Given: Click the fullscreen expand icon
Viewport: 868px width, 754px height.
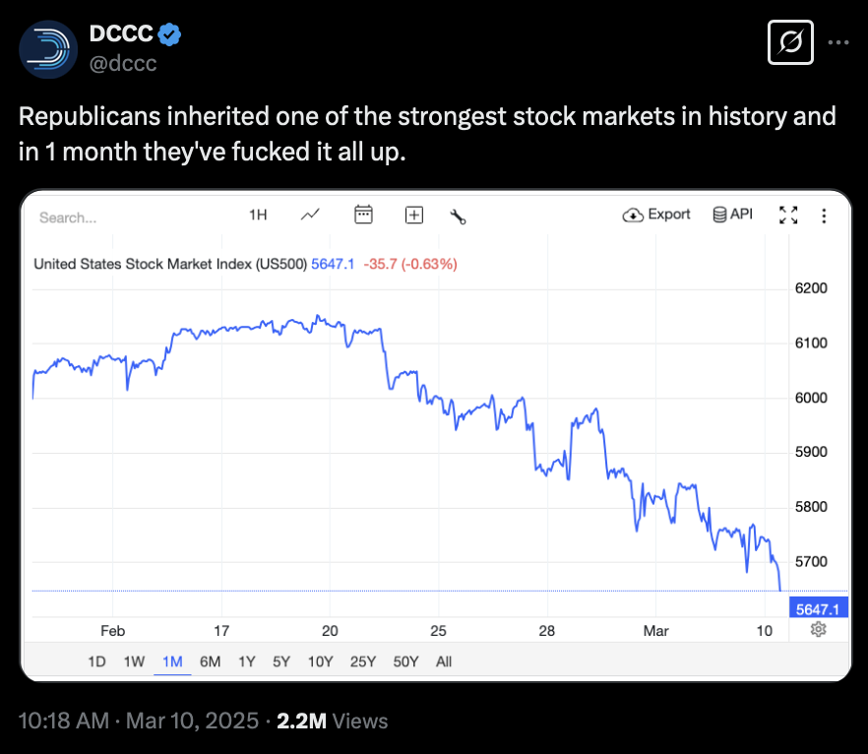Looking at the screenshot, I should [788, 215].
